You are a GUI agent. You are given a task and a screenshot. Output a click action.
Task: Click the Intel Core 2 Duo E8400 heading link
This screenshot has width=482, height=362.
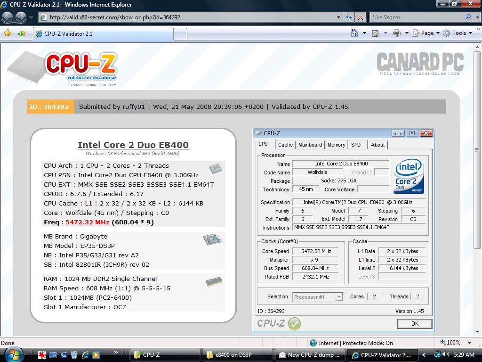(133, 145)
